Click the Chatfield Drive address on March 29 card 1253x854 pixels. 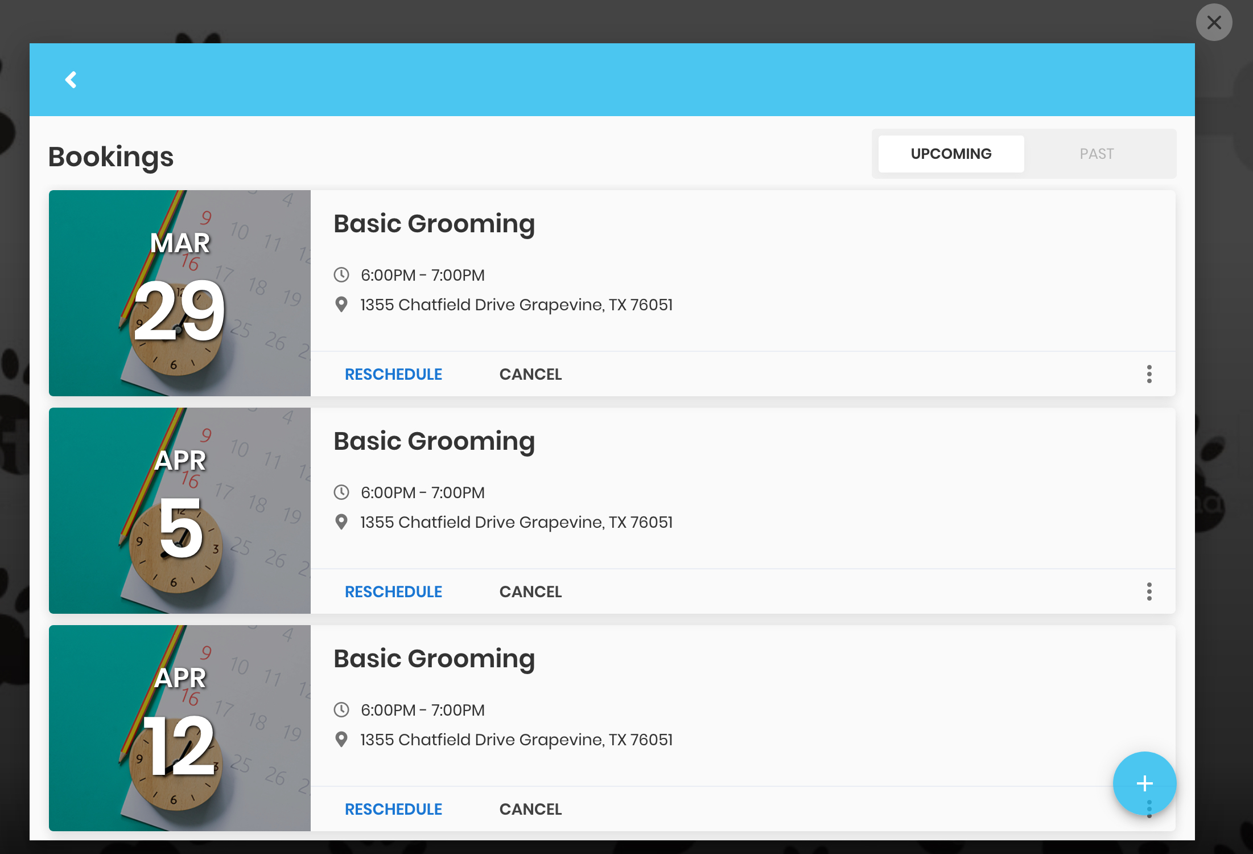517,305
